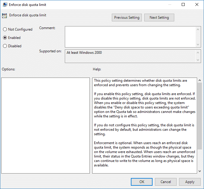This screenshot has width=204, height=189.
Task: Click the 'Supported on:' label
Action: (x=50, y=51)
